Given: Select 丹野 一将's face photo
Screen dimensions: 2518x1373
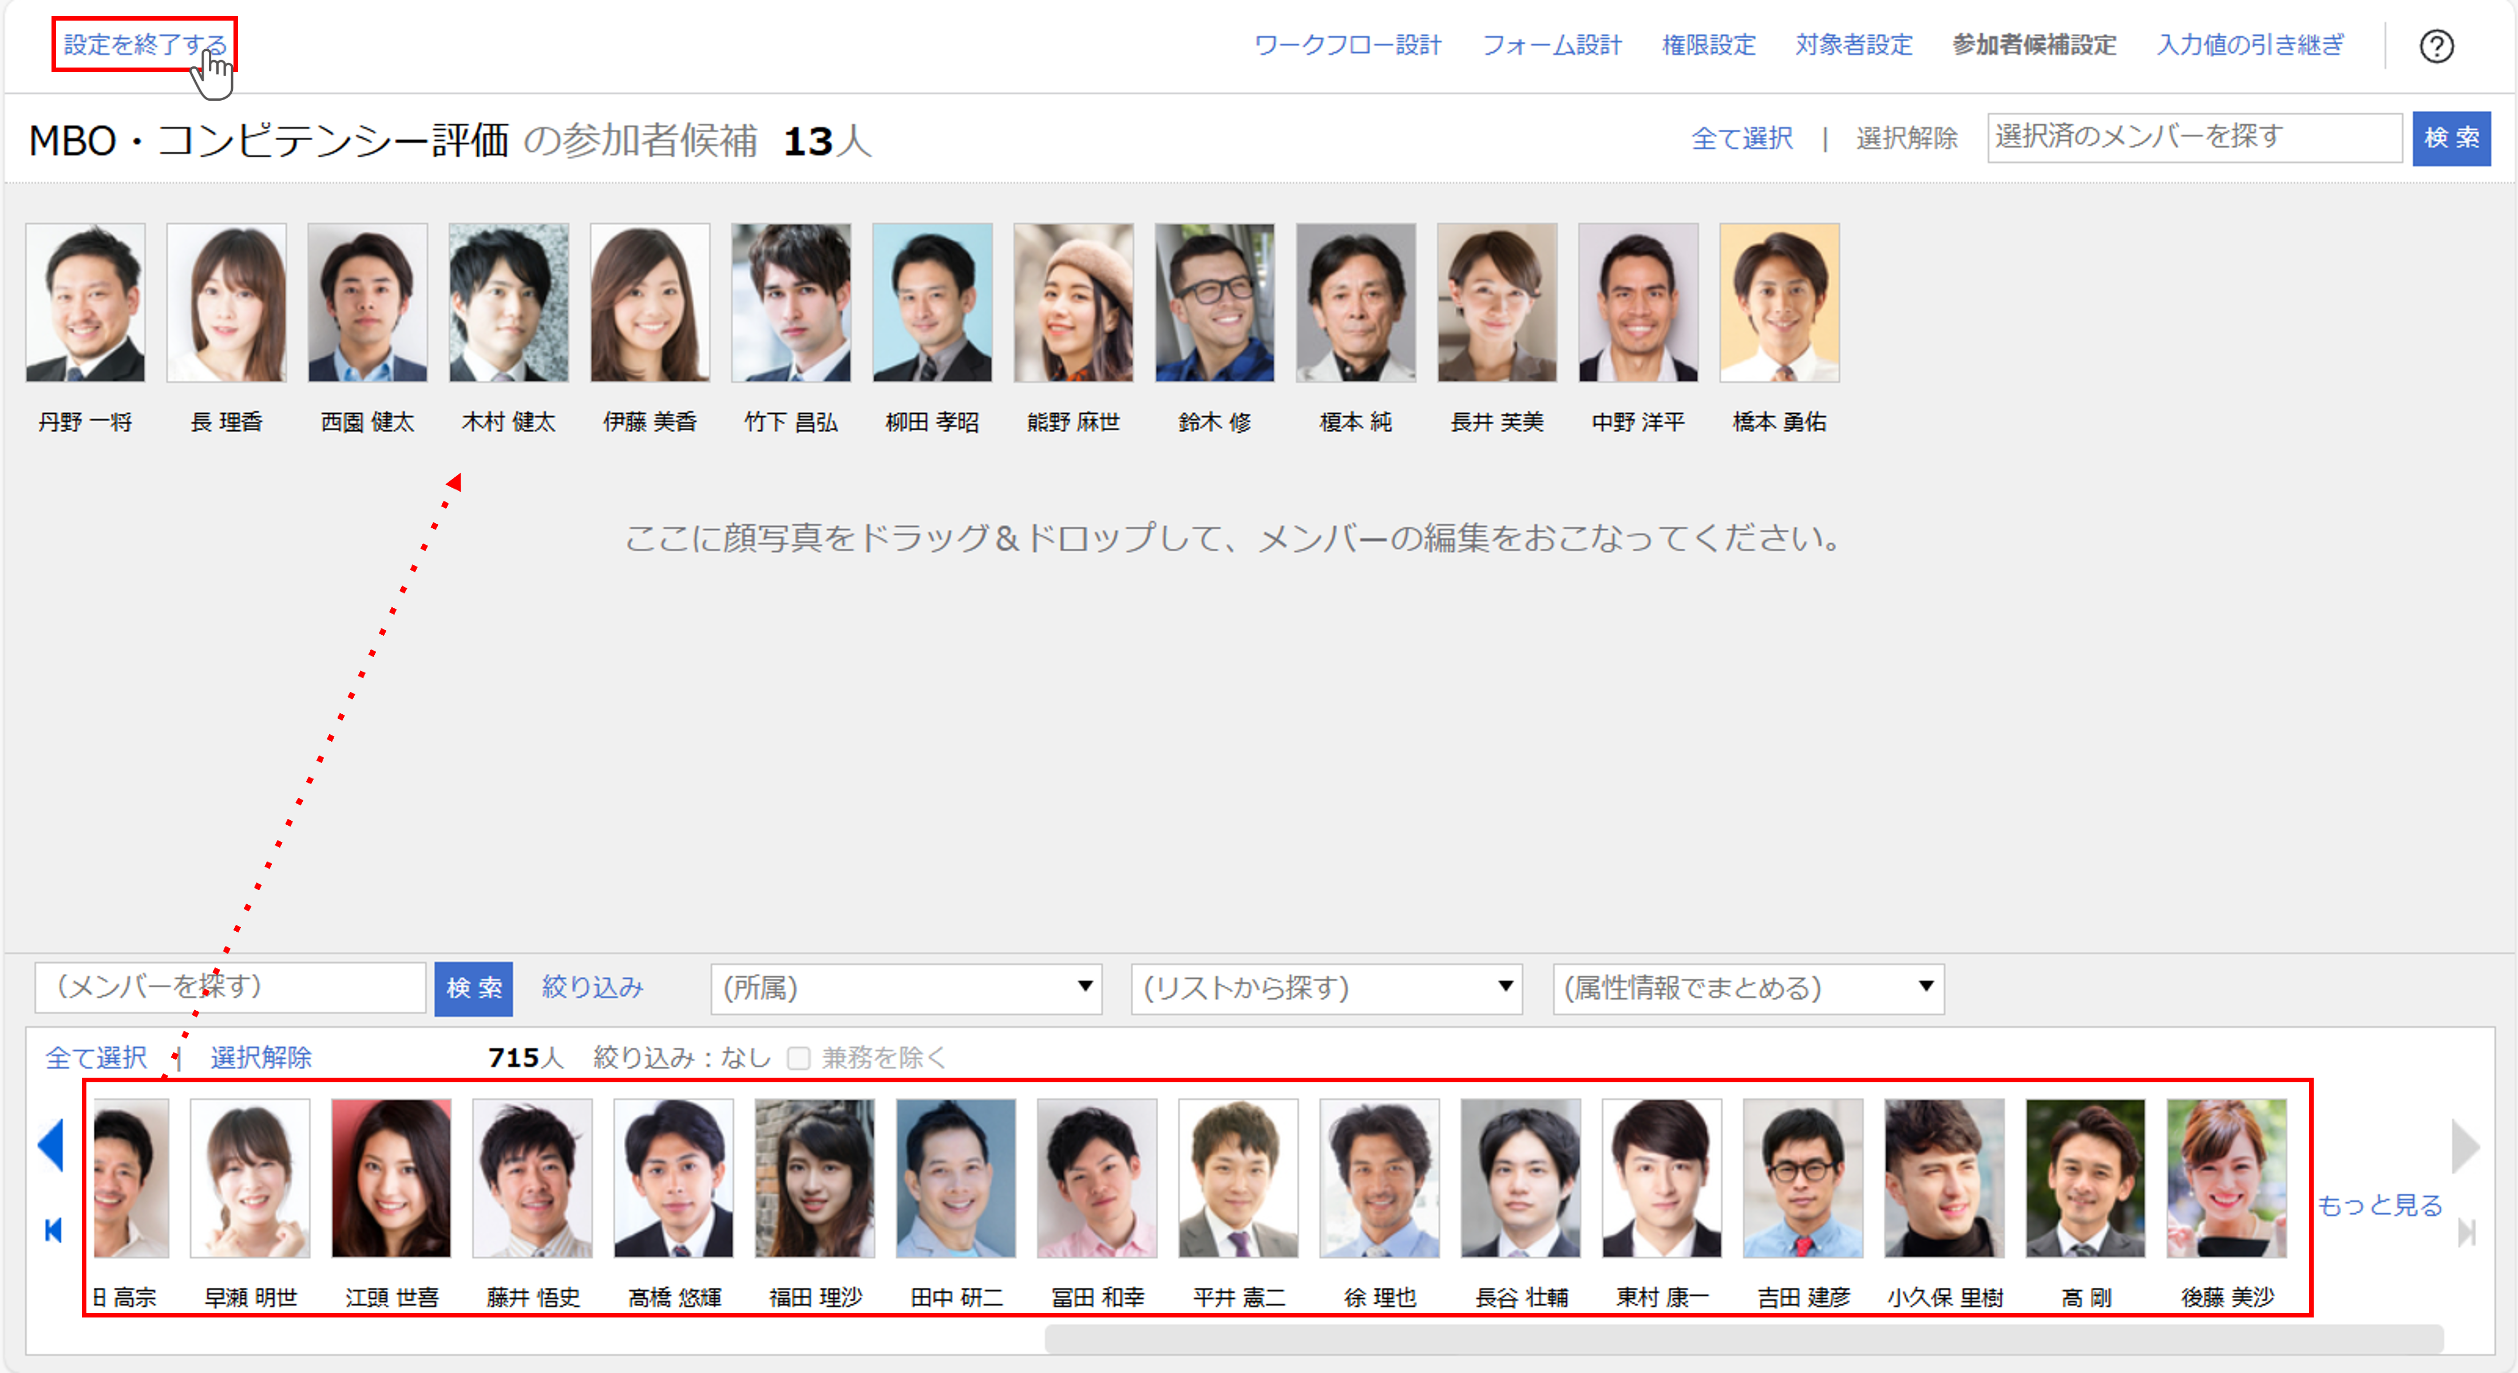Looking at the screenshot, I should [x=86, y=303].
